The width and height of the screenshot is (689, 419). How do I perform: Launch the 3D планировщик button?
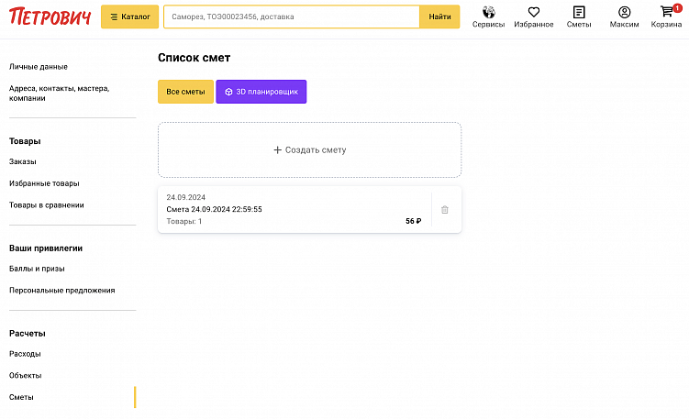[x=261, y=92]
